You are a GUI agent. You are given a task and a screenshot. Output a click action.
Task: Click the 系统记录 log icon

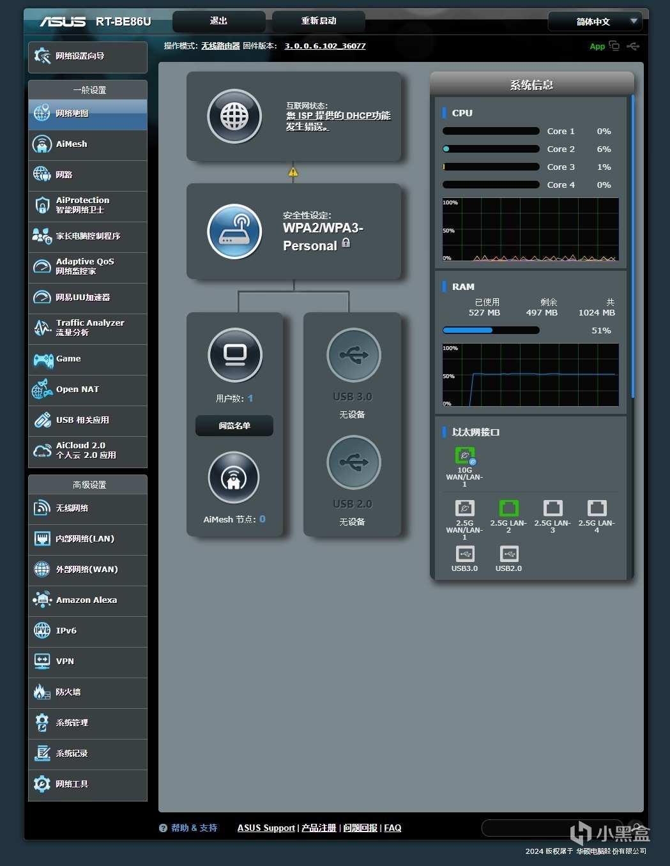[x=42, y=754]
